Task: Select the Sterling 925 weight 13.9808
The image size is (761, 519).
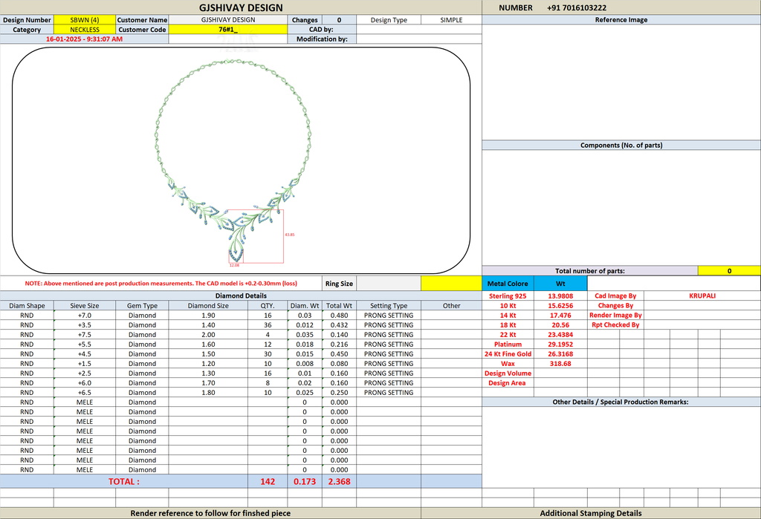Action: click(x=560, y=296)
